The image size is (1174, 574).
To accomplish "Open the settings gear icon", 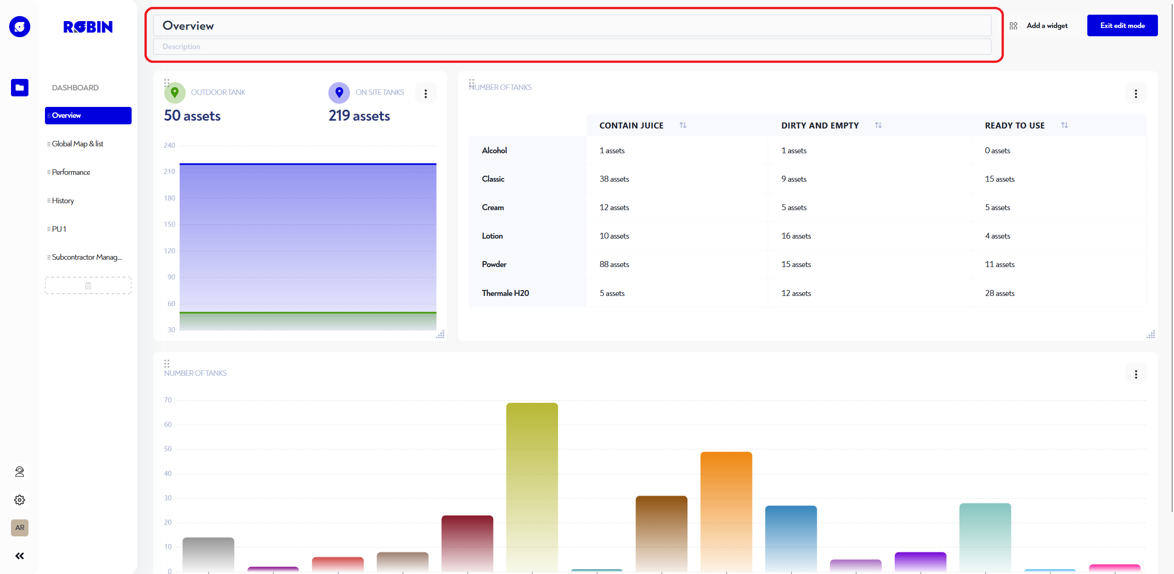I will pos(20,500).
